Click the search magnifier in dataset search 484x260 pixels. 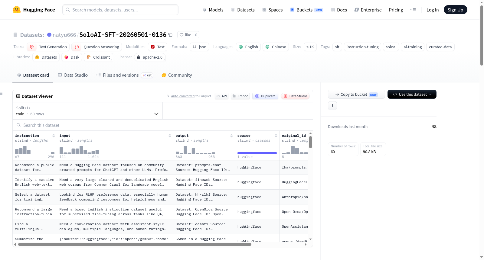click(x=19, y=125)
